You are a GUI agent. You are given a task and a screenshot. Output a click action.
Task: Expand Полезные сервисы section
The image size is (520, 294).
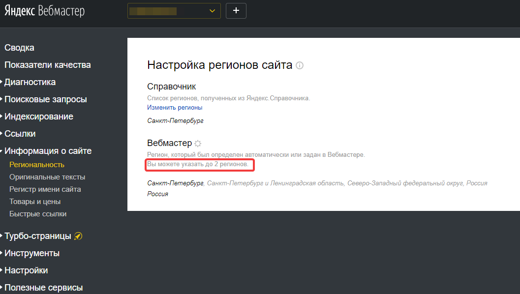(x=43, y=288)
